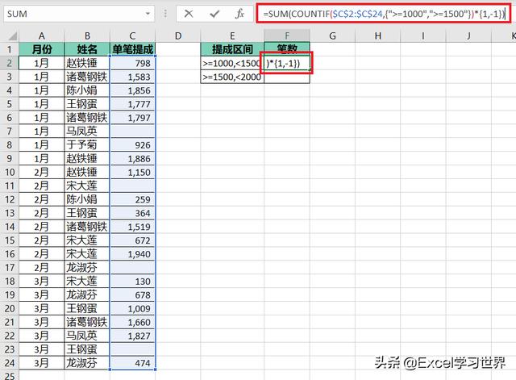
Task: Select row 1 header
Action: click(x=9, y=49)
